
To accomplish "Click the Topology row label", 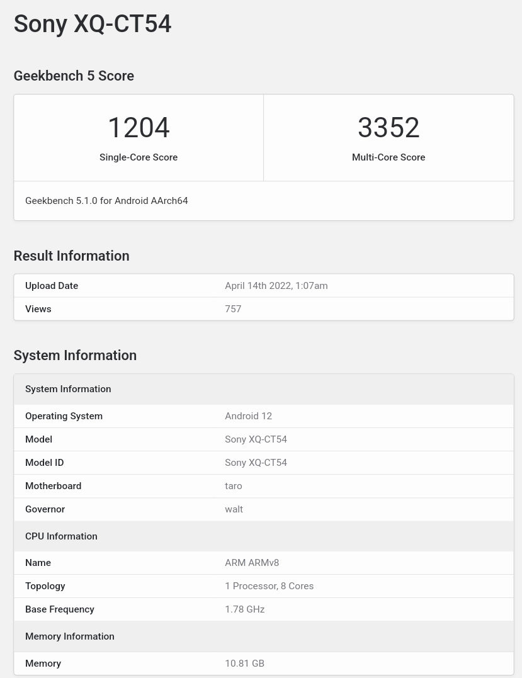I will point(45,586).
